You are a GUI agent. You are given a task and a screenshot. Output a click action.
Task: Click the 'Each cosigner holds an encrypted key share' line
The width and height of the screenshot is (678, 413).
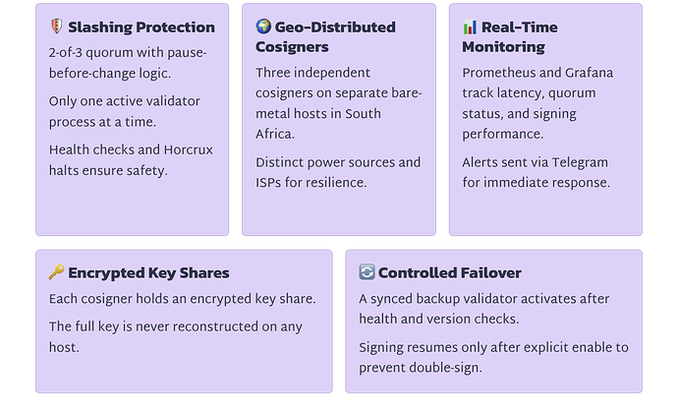[x=183, y=299]
